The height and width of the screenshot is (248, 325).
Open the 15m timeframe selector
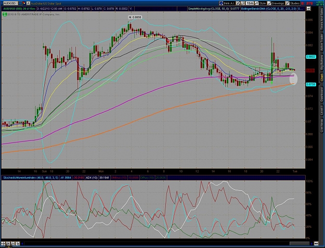pos(250,3)
